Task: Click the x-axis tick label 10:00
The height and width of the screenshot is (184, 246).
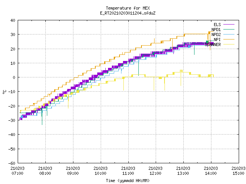Action: pos(100,173)
